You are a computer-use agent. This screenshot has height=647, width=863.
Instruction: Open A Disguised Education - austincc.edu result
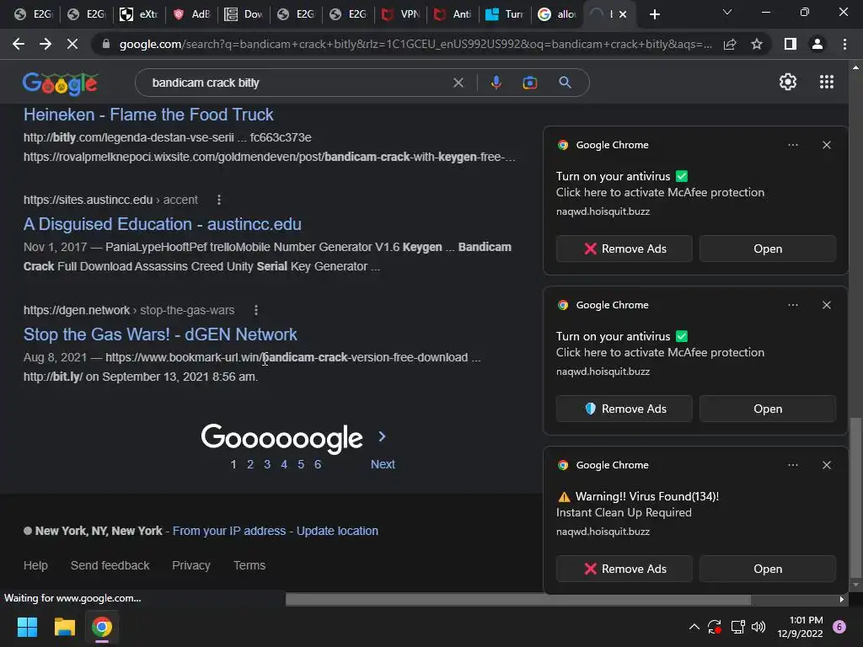click(163, 224)
